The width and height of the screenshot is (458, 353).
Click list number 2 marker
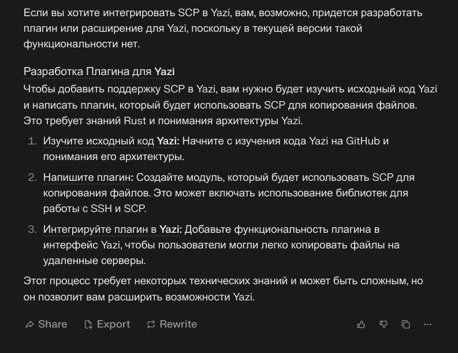(32, 177)
